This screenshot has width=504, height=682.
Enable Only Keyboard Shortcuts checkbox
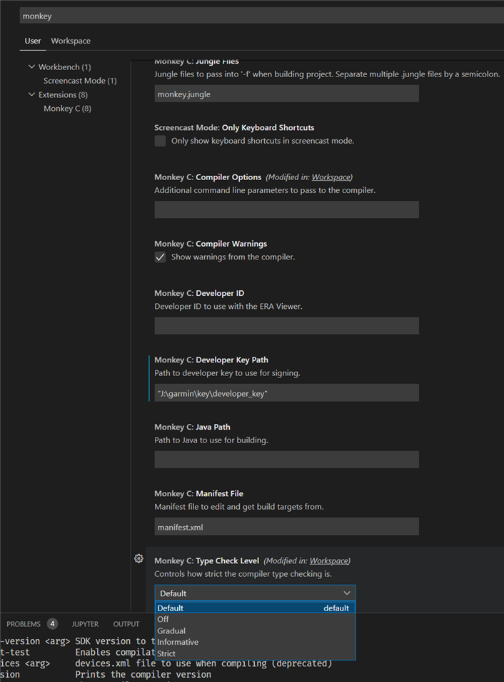pyautogui.click(x=161, y=141)
